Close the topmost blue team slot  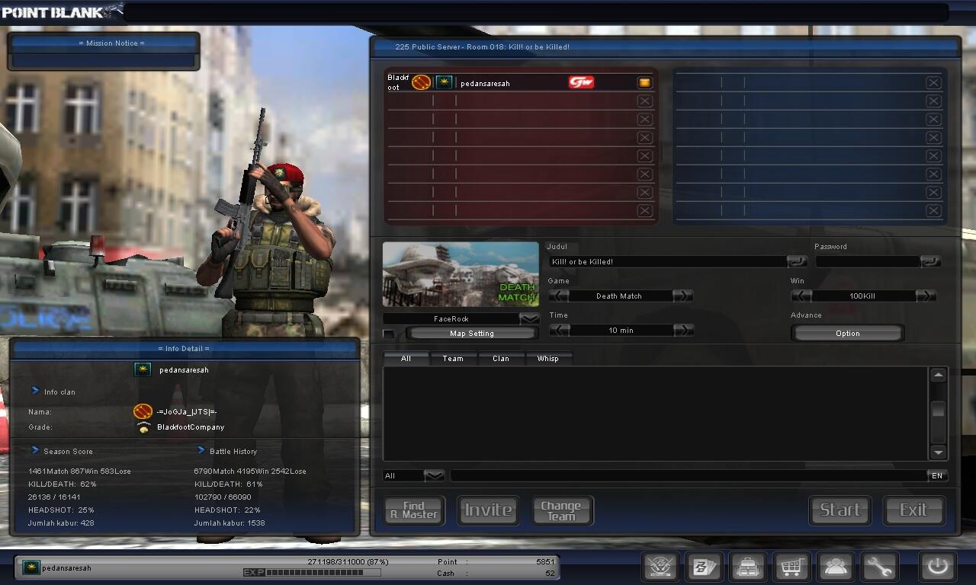pos(933,82)
